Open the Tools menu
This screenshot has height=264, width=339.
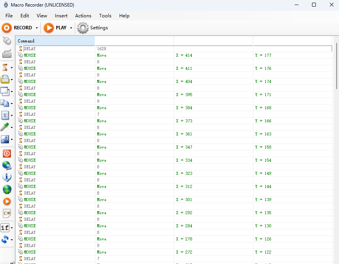click(105, 16)
